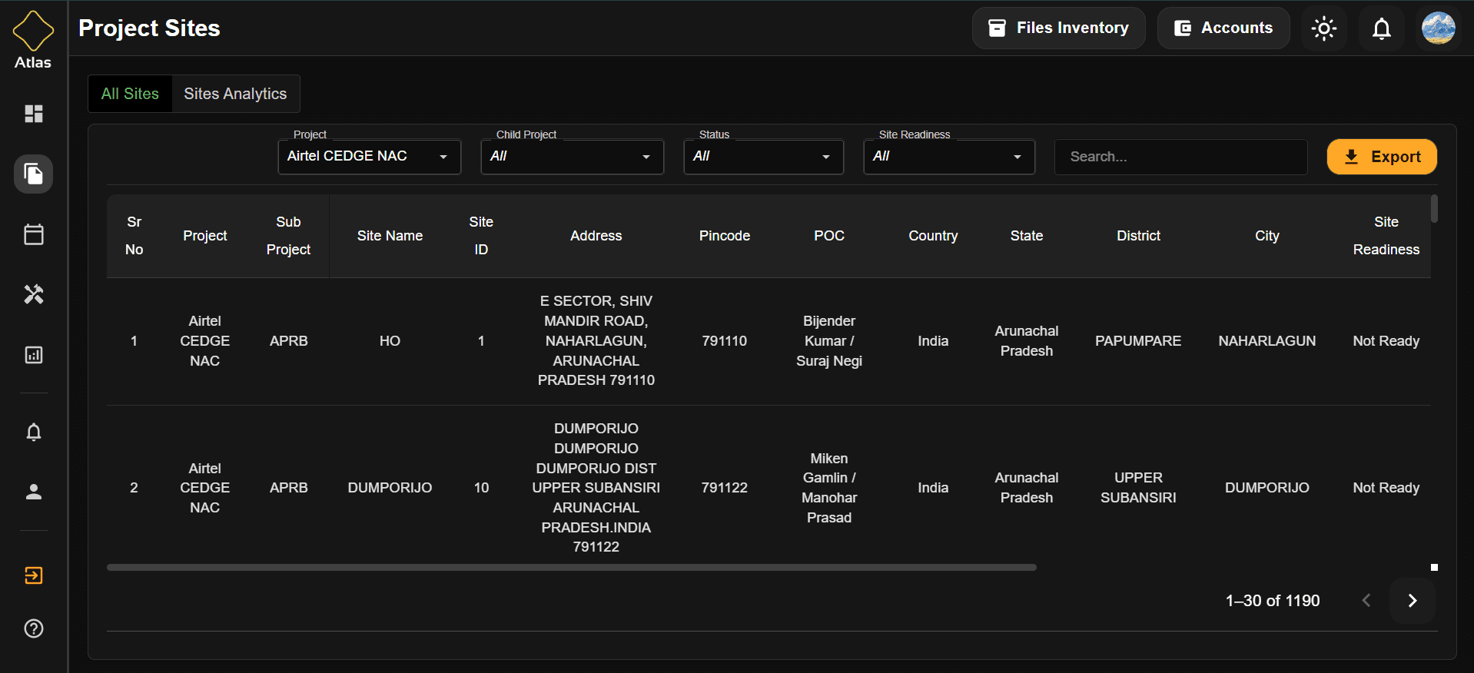
Task: Click APRB sub project in row 1
Action: click(x=288, y=341)
